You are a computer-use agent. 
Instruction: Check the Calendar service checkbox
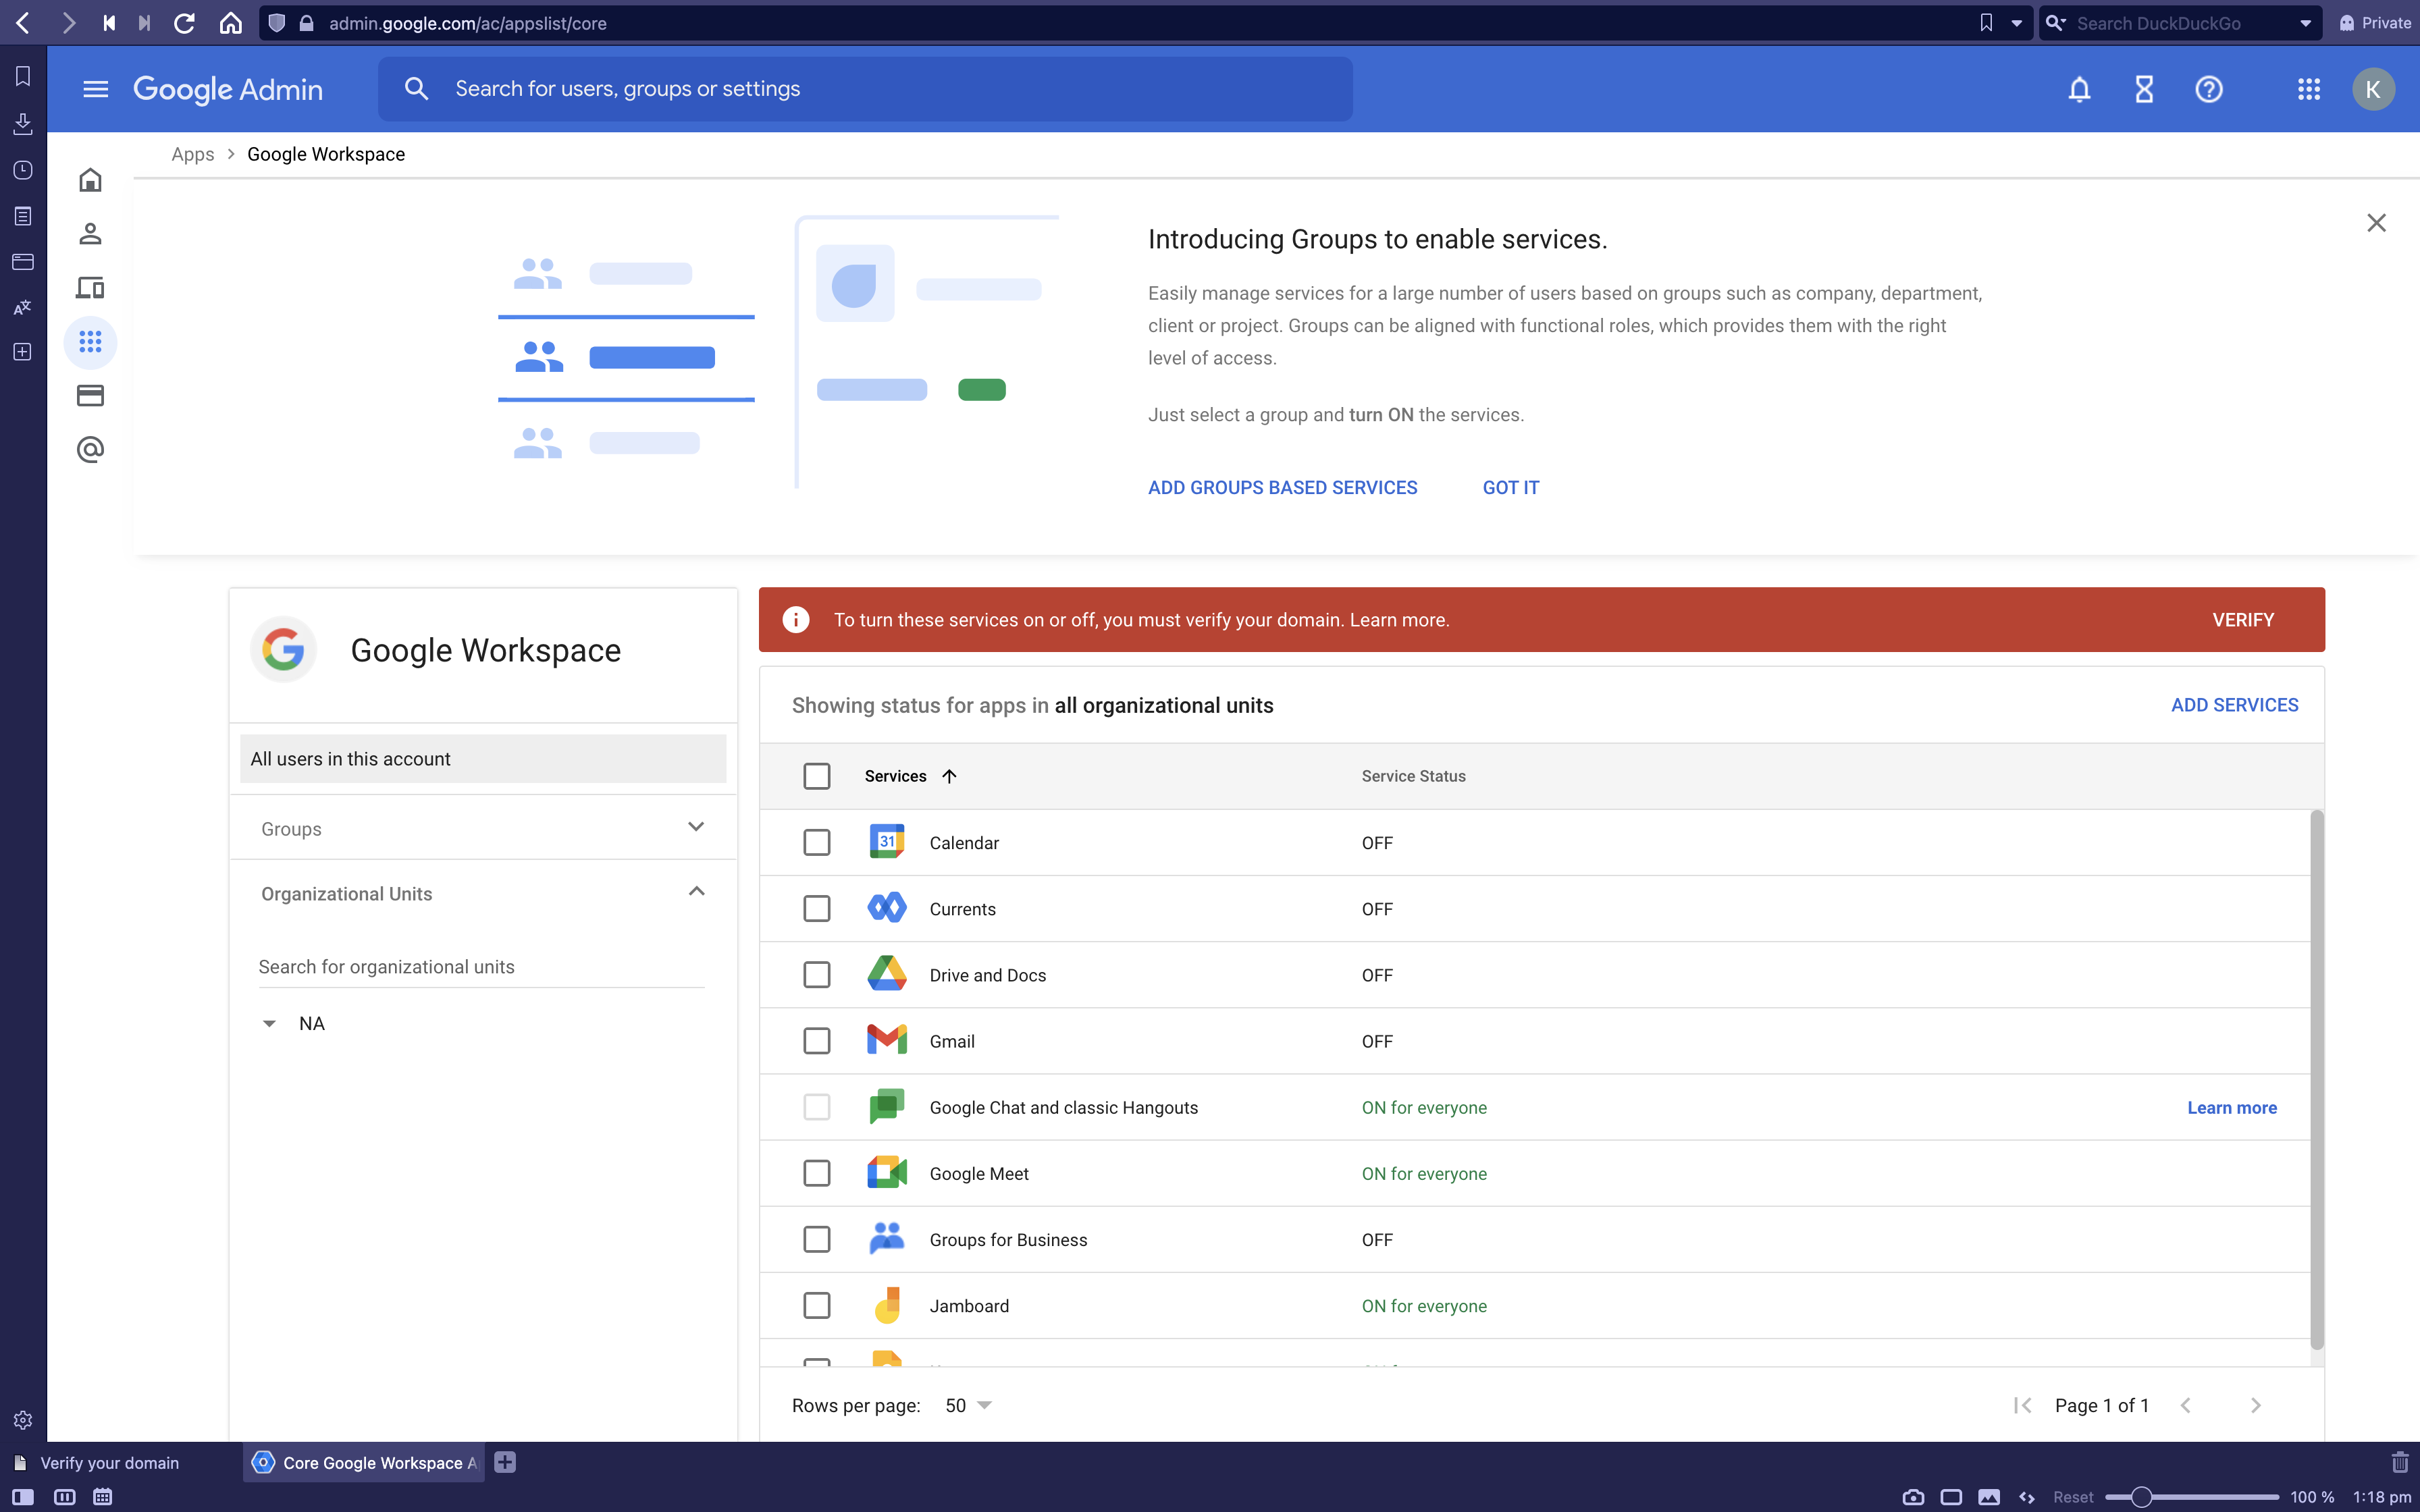816,843
